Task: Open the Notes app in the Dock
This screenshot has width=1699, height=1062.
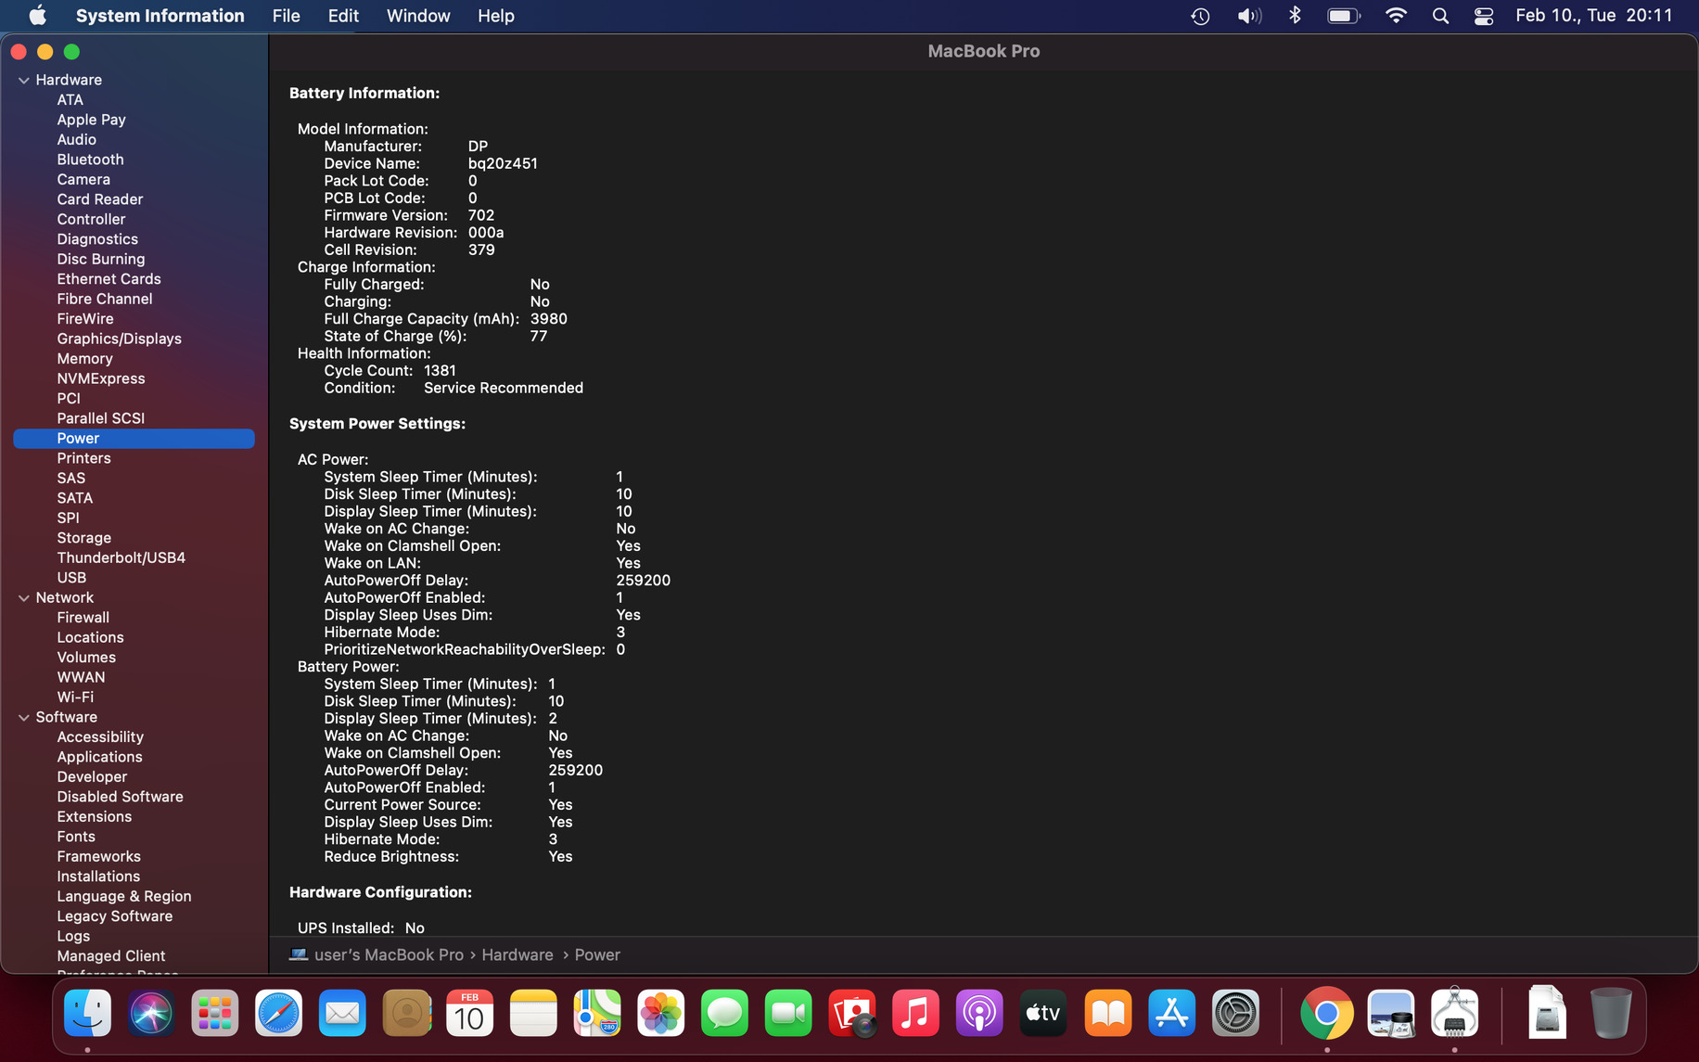Action: [533, 1013]
